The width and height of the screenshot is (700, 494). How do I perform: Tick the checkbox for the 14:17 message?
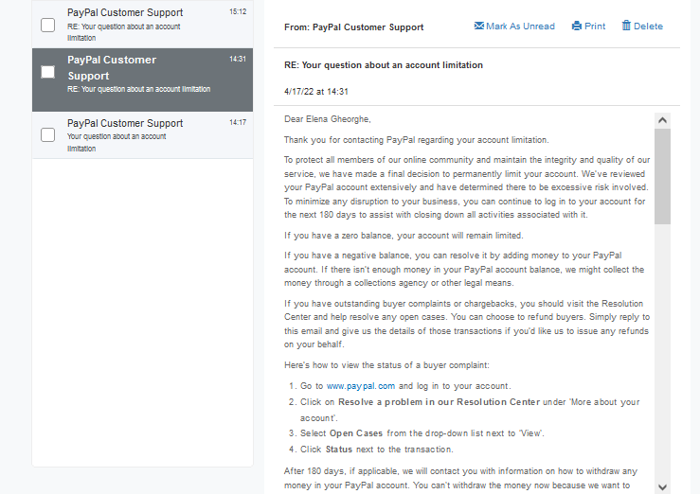coord(47,134)
